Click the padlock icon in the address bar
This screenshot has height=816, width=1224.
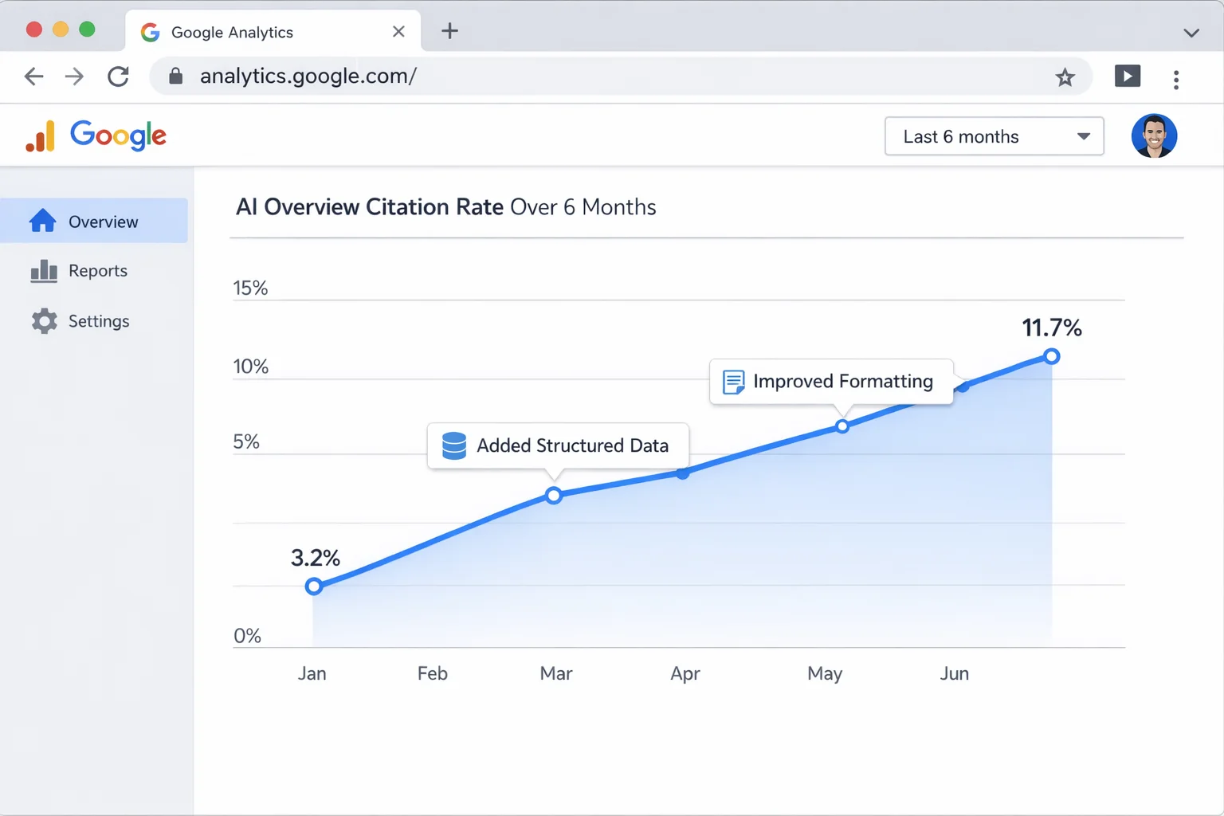click(x=175, y=76)
